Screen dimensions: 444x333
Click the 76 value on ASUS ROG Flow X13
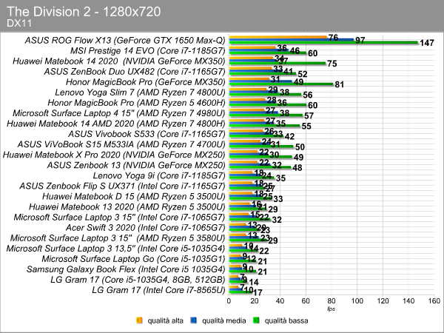click(x=333, y=38)
